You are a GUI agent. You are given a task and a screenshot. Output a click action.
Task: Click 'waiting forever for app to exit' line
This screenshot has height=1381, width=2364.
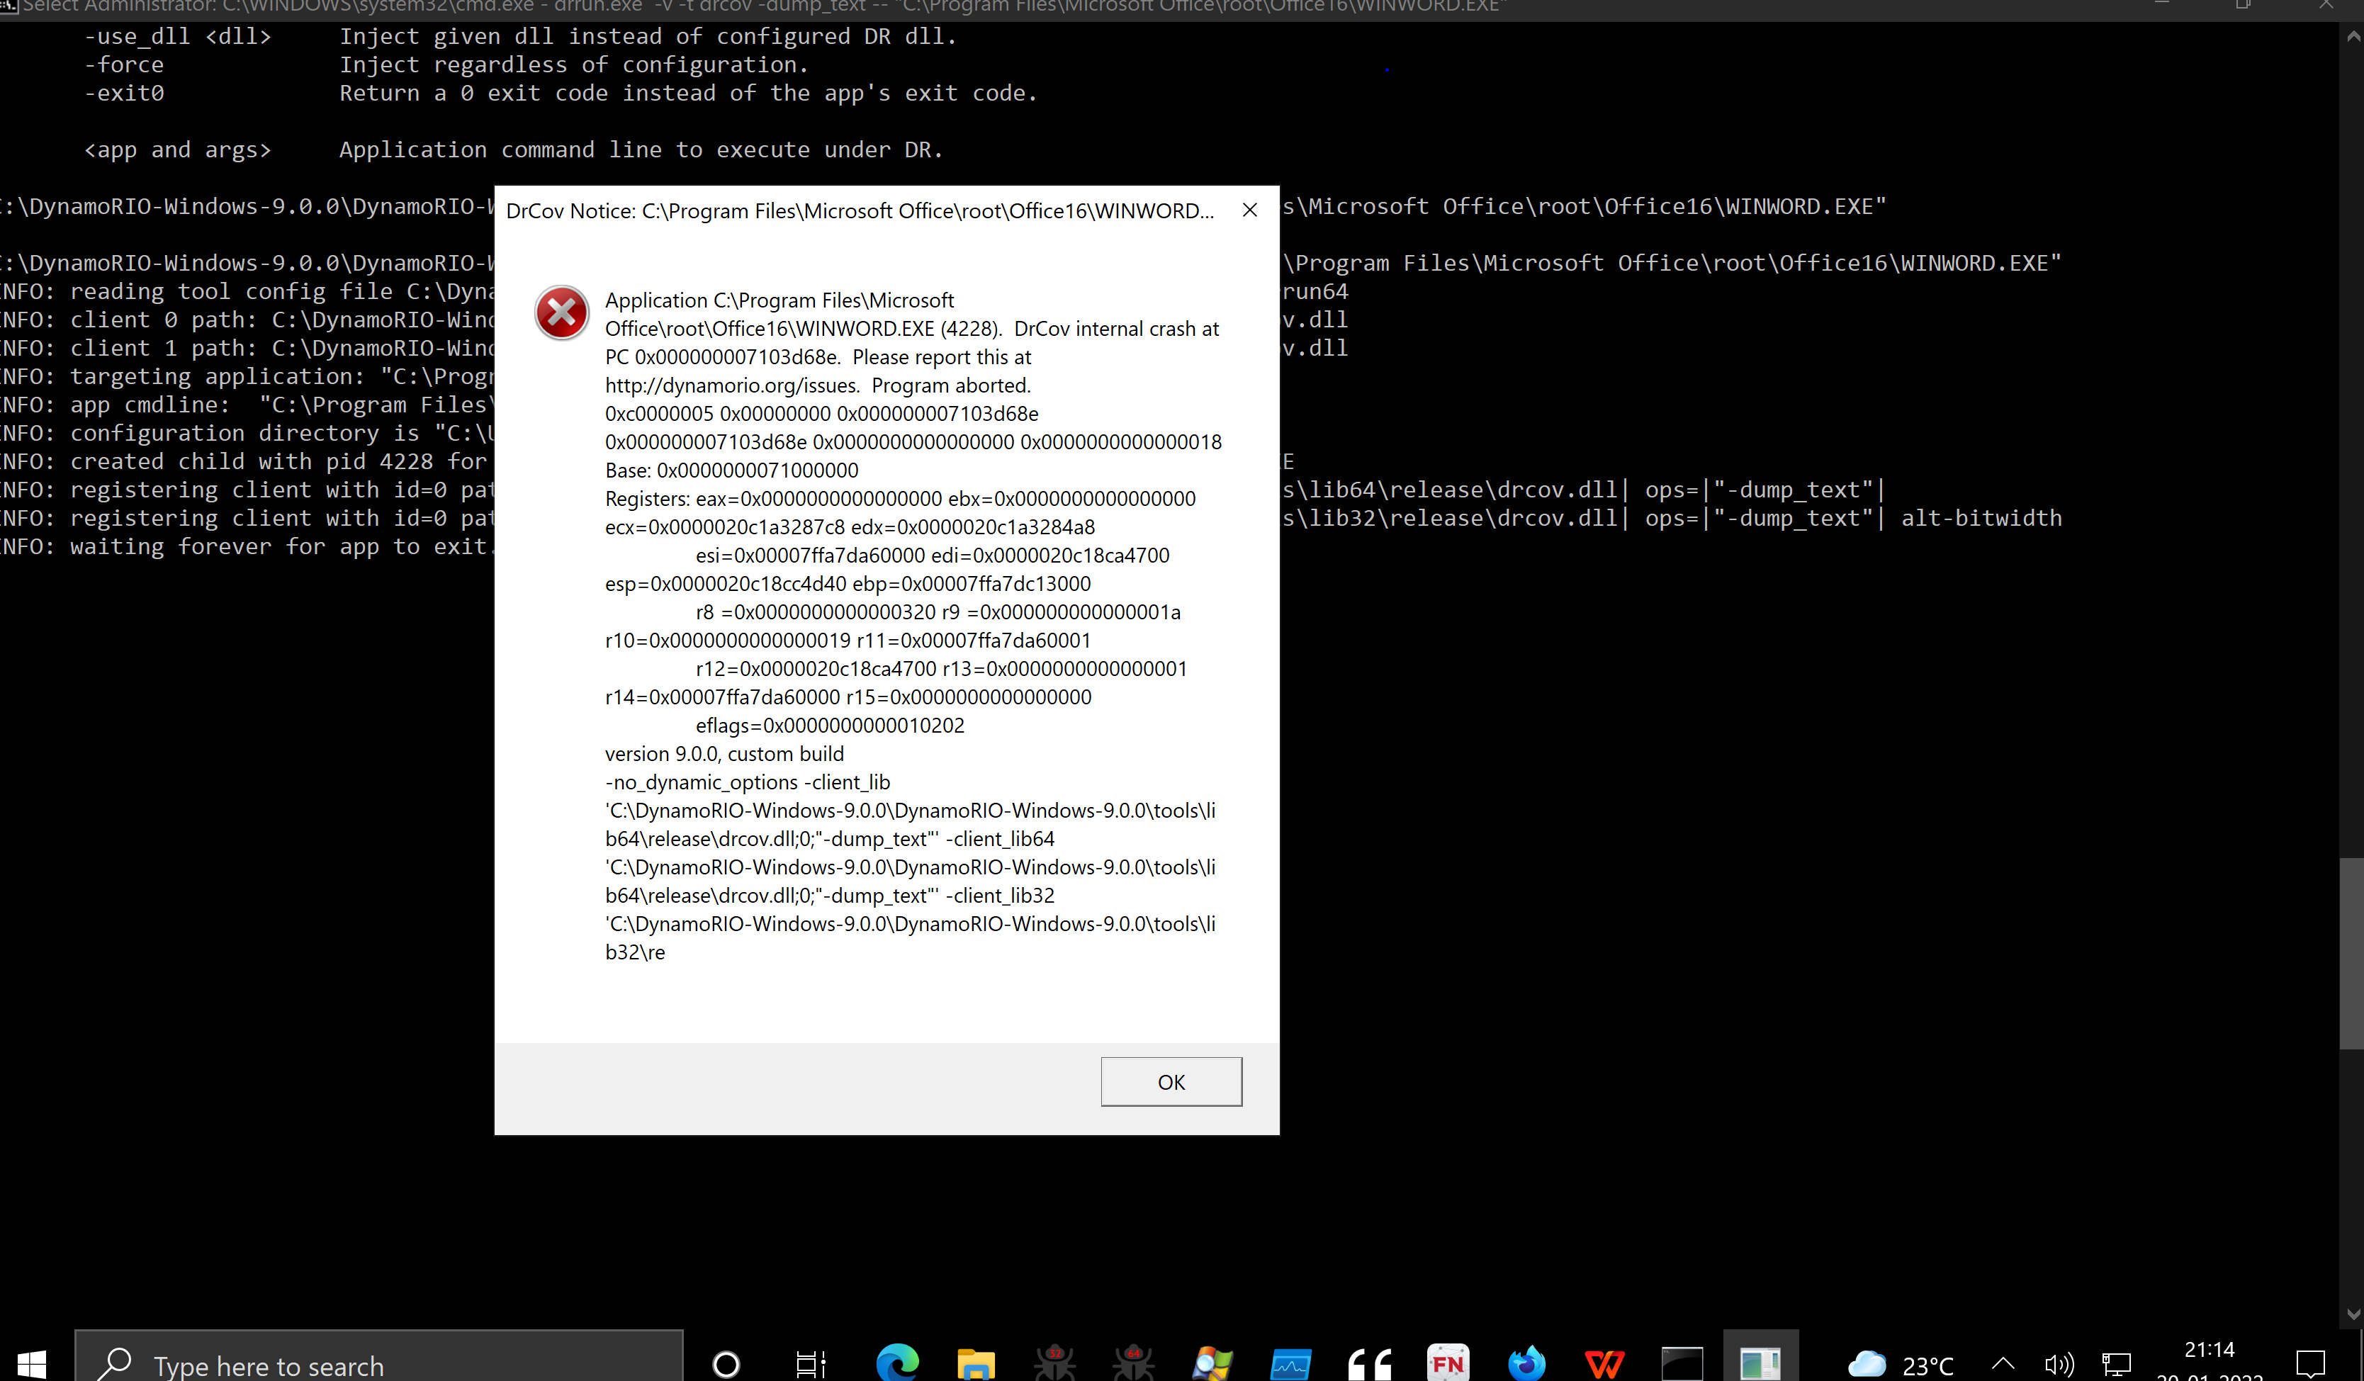246,547
